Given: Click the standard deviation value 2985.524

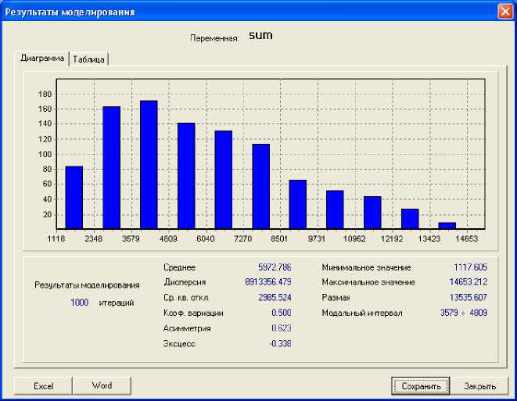Looking at the screenshot, I should coord(274,298).
